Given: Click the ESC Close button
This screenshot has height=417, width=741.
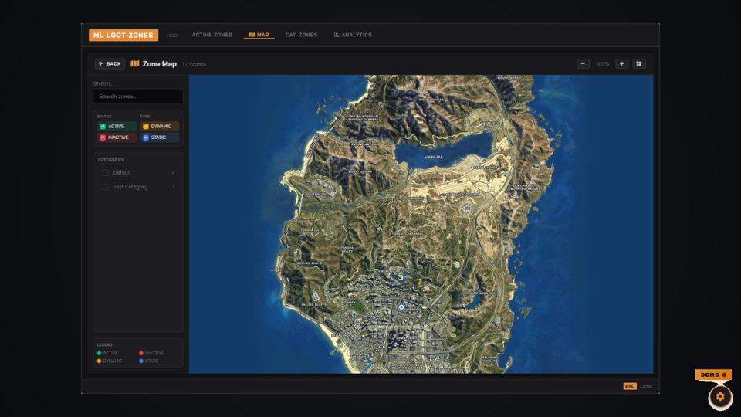Looking at the screenshot, I should (x=638, y=386).
